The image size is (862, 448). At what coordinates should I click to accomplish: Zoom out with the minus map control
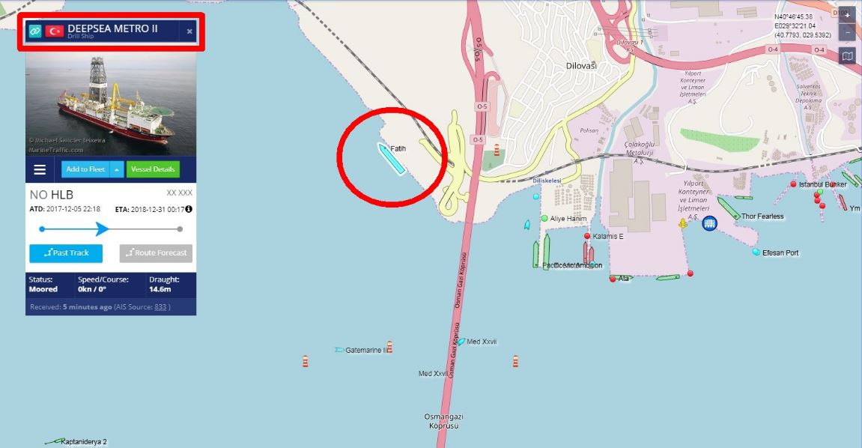coord(847,32)
